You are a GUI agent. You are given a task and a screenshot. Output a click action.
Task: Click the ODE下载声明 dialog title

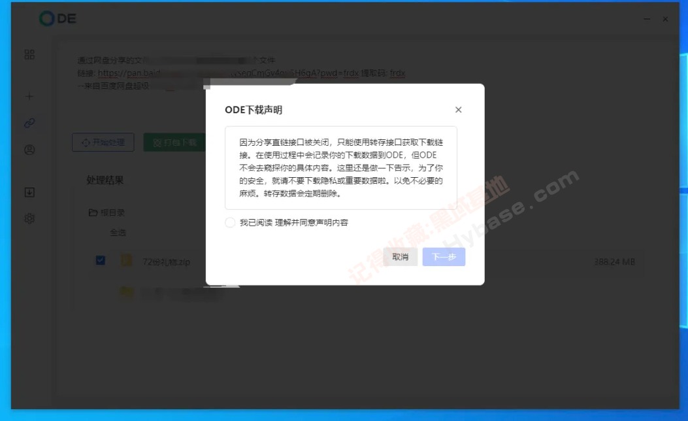point(253,110)
